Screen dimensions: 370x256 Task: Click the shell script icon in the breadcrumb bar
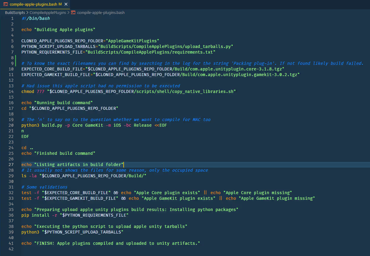coord(73,13)
